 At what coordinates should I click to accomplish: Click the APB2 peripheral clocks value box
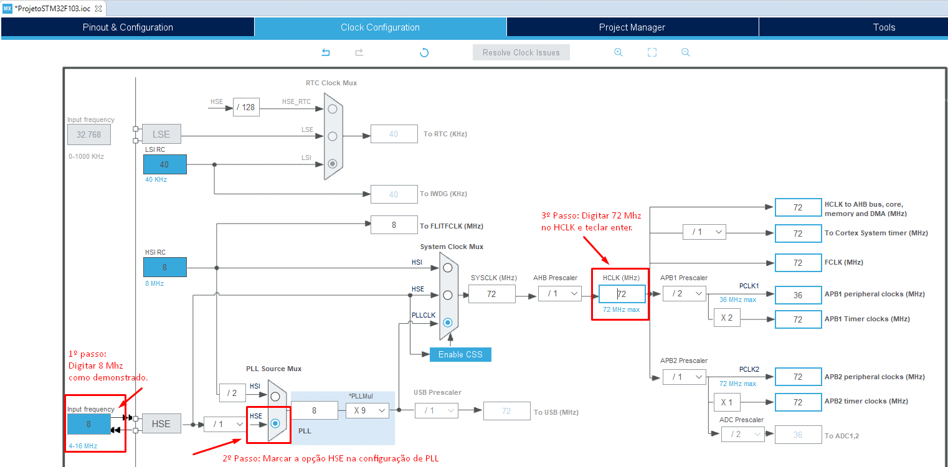click(798, 377)
